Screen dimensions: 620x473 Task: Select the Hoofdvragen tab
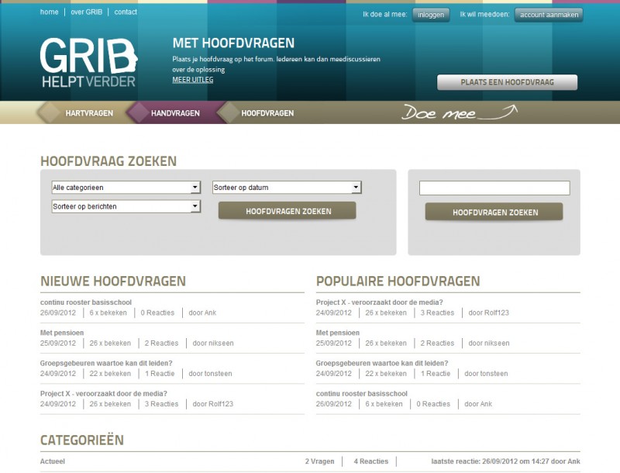[267, 113]
